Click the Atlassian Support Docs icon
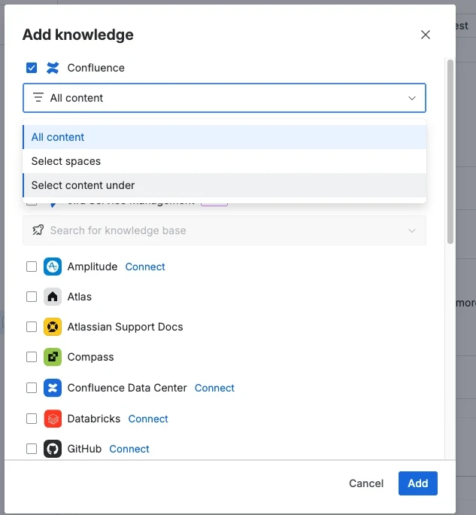The height and width of the screenshot is (515, 476). pos(53,327)
